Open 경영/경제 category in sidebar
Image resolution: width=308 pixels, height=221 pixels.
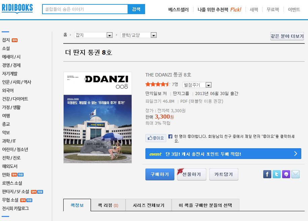click(x=11, y=65)
